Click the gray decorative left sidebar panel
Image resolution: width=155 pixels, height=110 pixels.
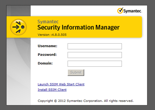click(18, 71)
